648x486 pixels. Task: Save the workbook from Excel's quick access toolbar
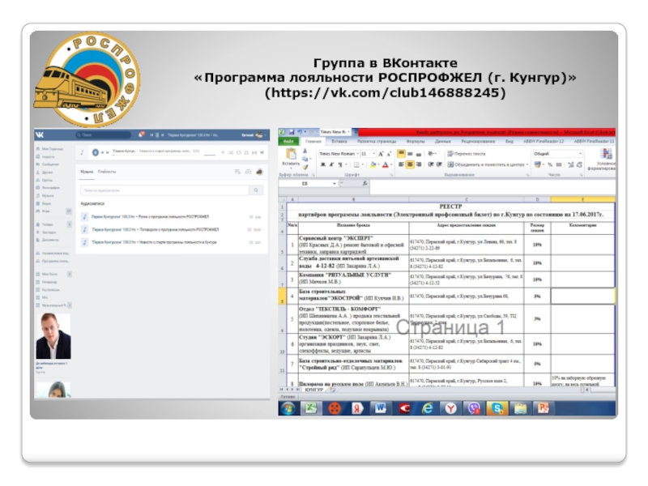(x=292, y=132)
